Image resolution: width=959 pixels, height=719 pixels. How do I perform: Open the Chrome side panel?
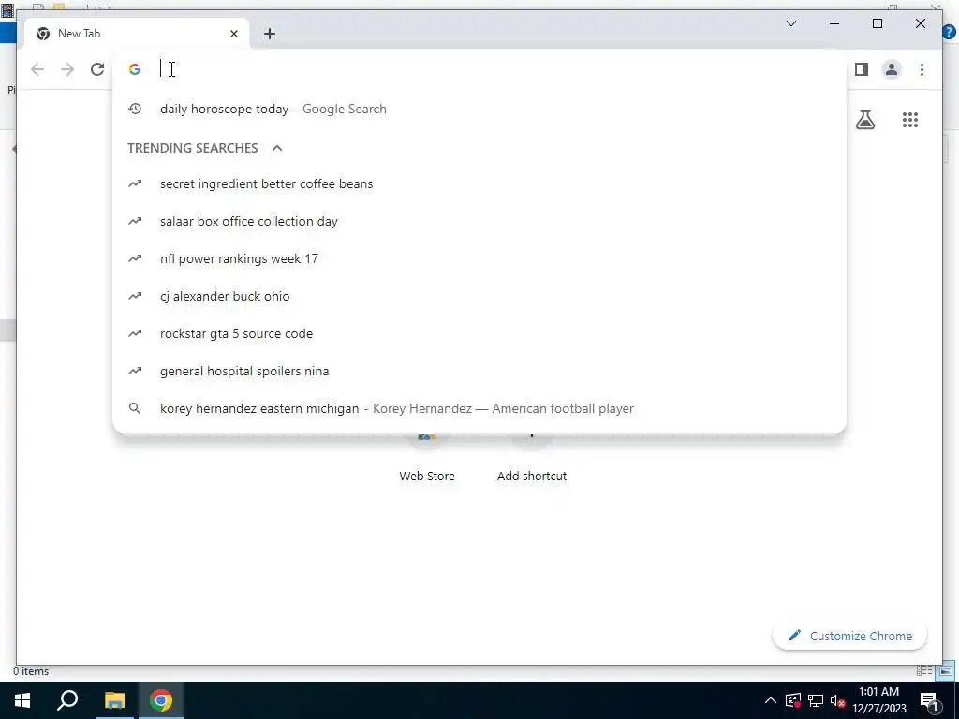coord(862,69)
